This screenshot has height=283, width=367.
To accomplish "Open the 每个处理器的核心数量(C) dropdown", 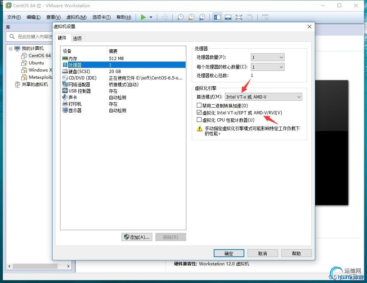I will pyautogui.click(x=268, y=67).
